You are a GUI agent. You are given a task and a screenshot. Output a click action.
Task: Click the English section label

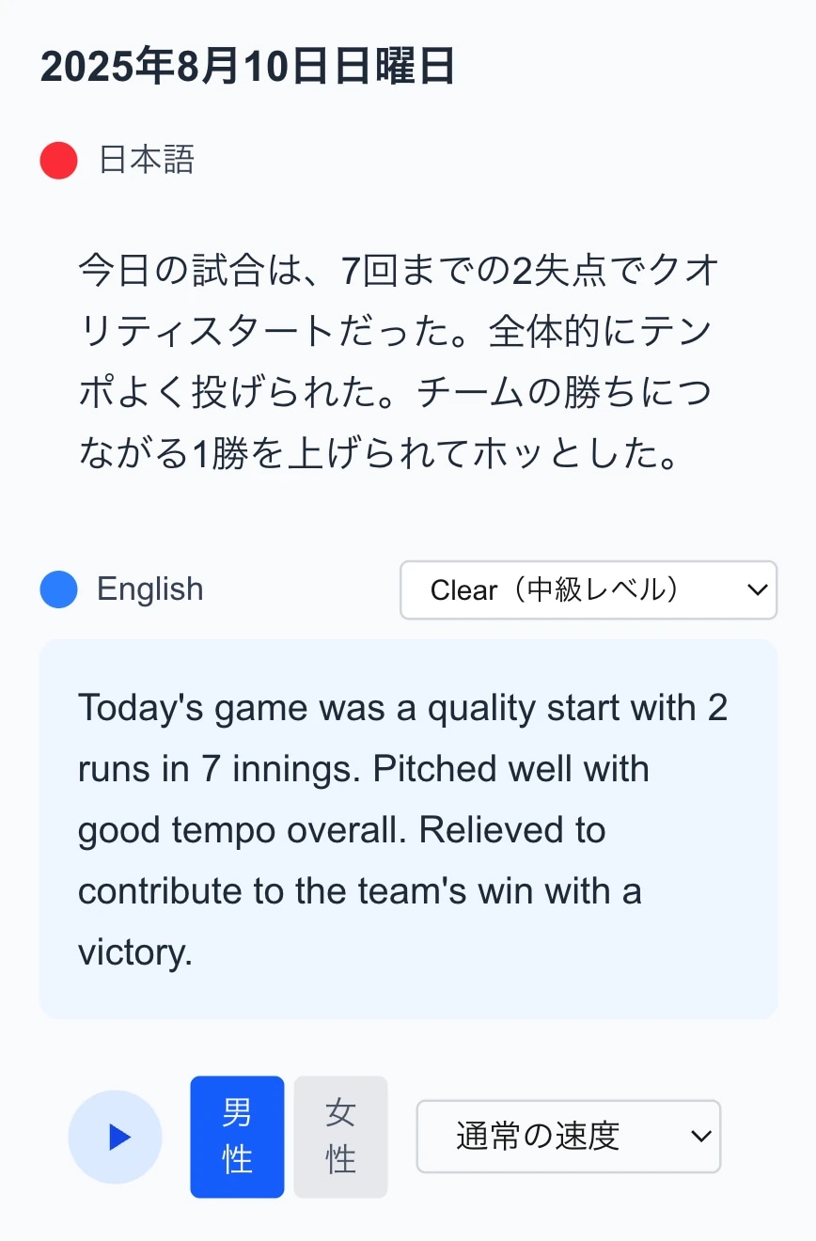point(150,589)
